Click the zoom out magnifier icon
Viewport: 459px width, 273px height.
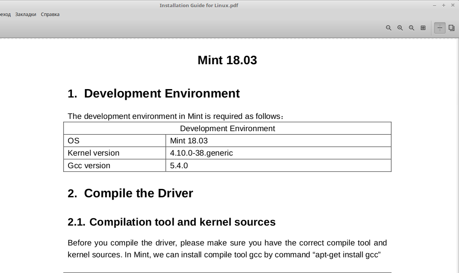pyautogui.click(x=389, y=28)
